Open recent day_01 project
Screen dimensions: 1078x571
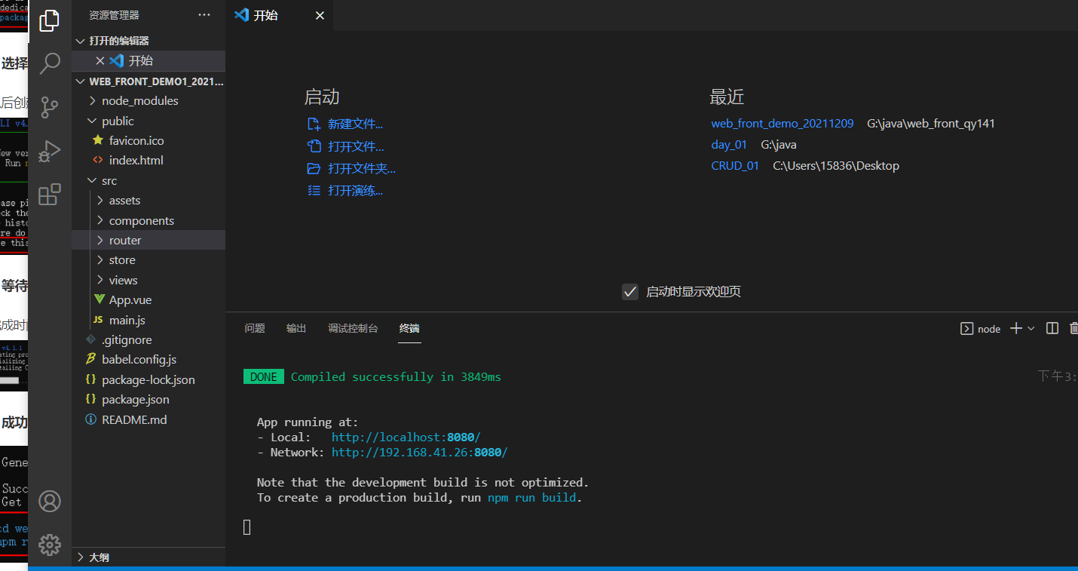tap(729, 144)
